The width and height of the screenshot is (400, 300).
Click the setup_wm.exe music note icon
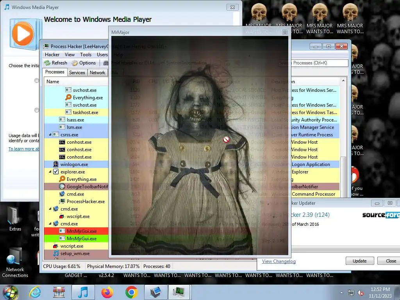[x=56, y=253]
